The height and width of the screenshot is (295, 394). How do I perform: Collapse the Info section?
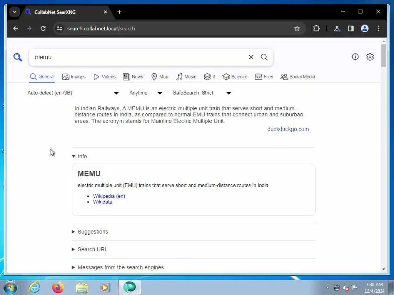[79, 156]
